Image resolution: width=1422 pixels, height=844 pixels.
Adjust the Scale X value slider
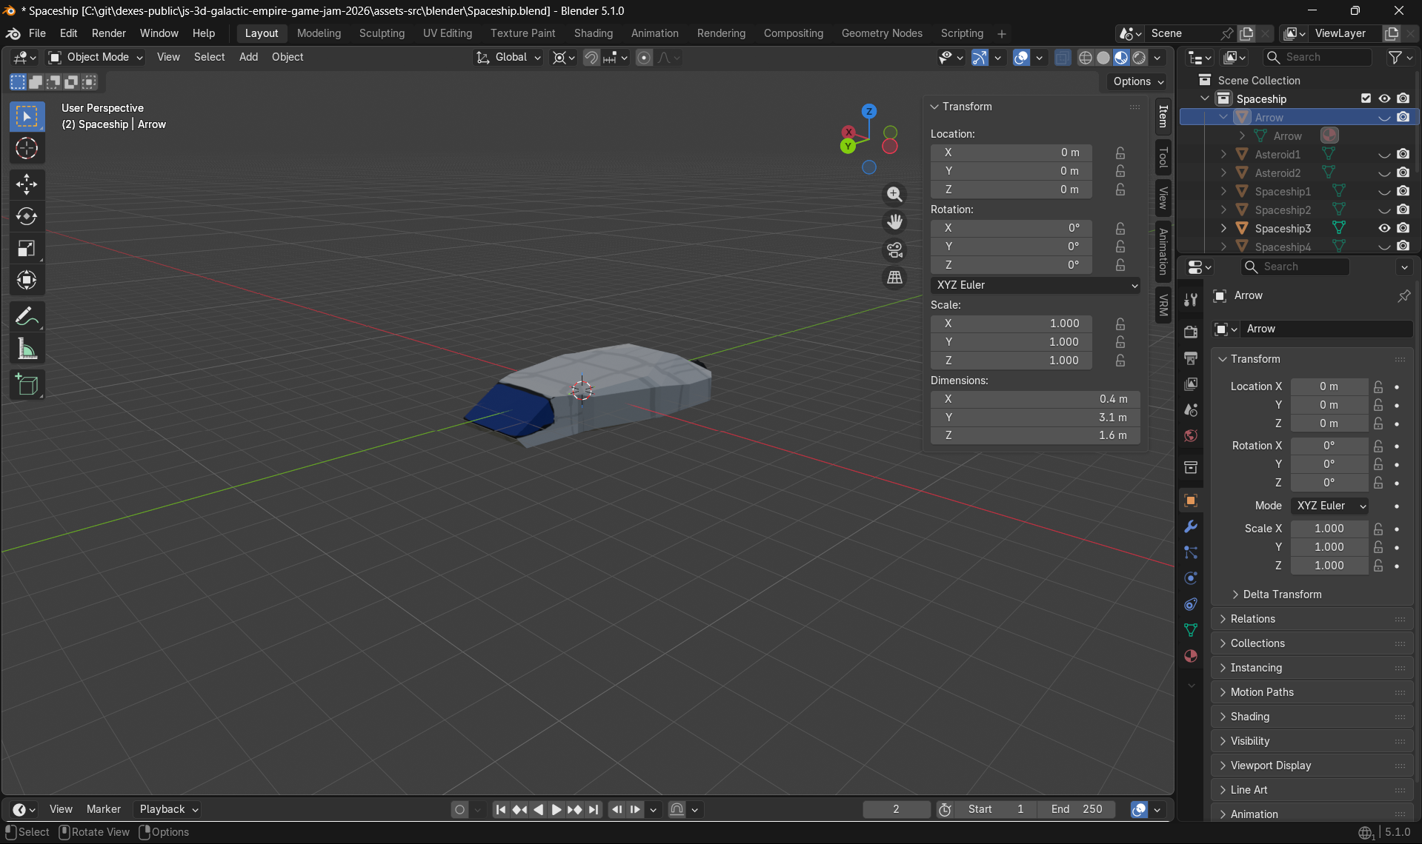click(1329, 528)
